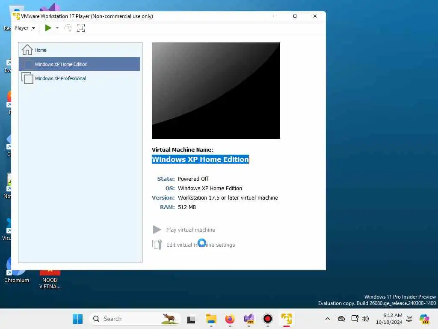Screen dimensions: 438x329
Task: Close the VMware Player window
Action: pos(315,16)
